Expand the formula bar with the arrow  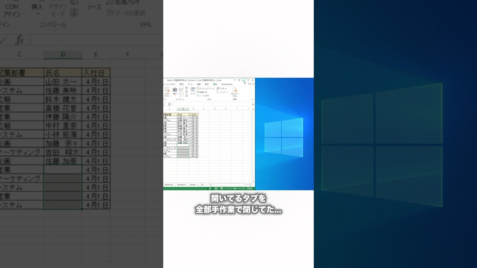tap(253, 104)
